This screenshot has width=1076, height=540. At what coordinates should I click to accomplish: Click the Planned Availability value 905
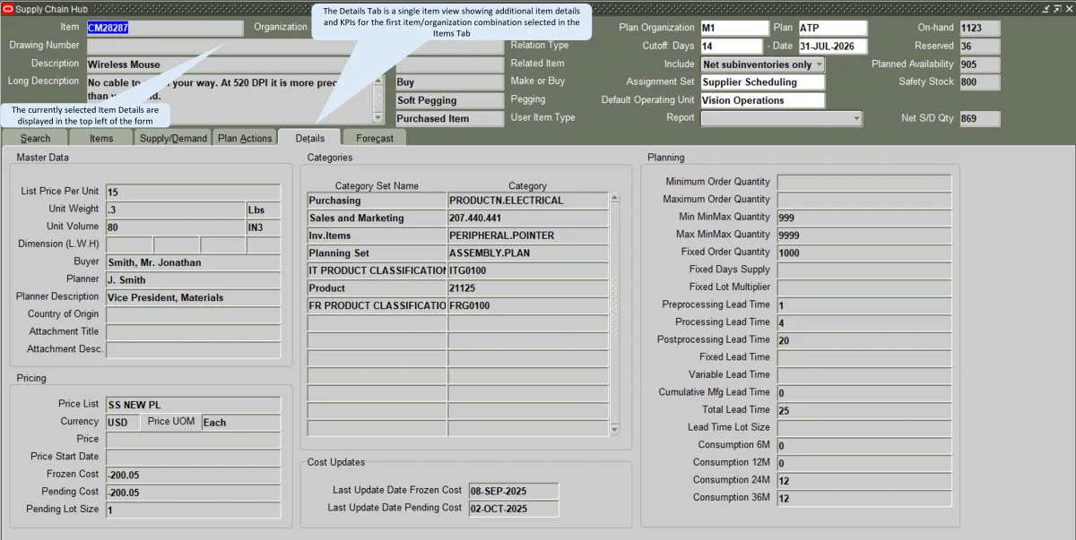click(x=979, y=64)
